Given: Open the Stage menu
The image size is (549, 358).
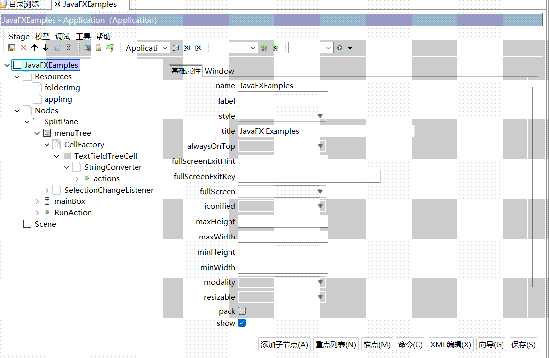Looking at the screenshot, I should tap(19, 37).
